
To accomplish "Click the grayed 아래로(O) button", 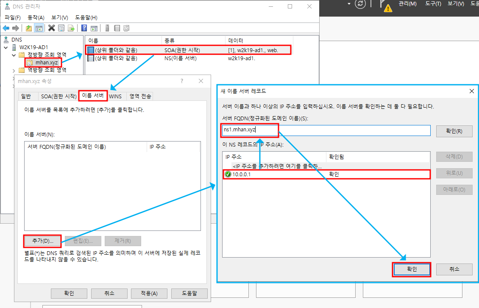I will click(x=454, y=189).
